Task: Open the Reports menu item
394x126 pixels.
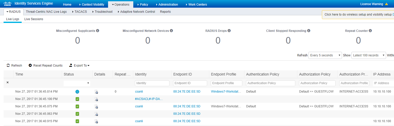Action: pyautogui.click(x=165, y=12)
